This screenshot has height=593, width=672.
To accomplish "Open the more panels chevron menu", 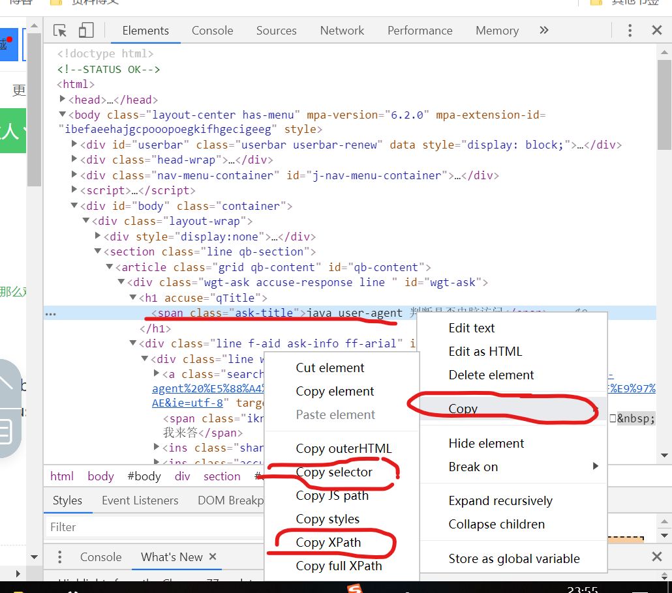I will (543, 30).
